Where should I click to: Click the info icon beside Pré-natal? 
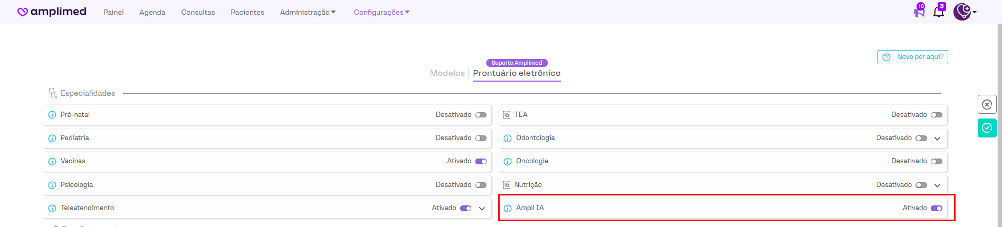[x=52, y=115]
